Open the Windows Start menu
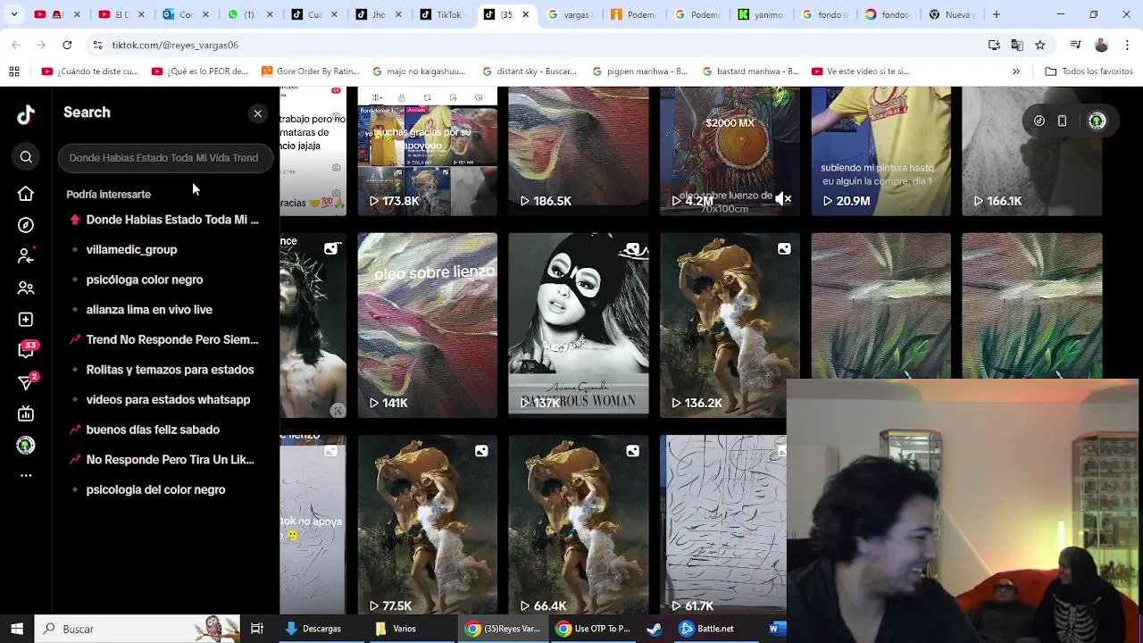 coord(17,629)
